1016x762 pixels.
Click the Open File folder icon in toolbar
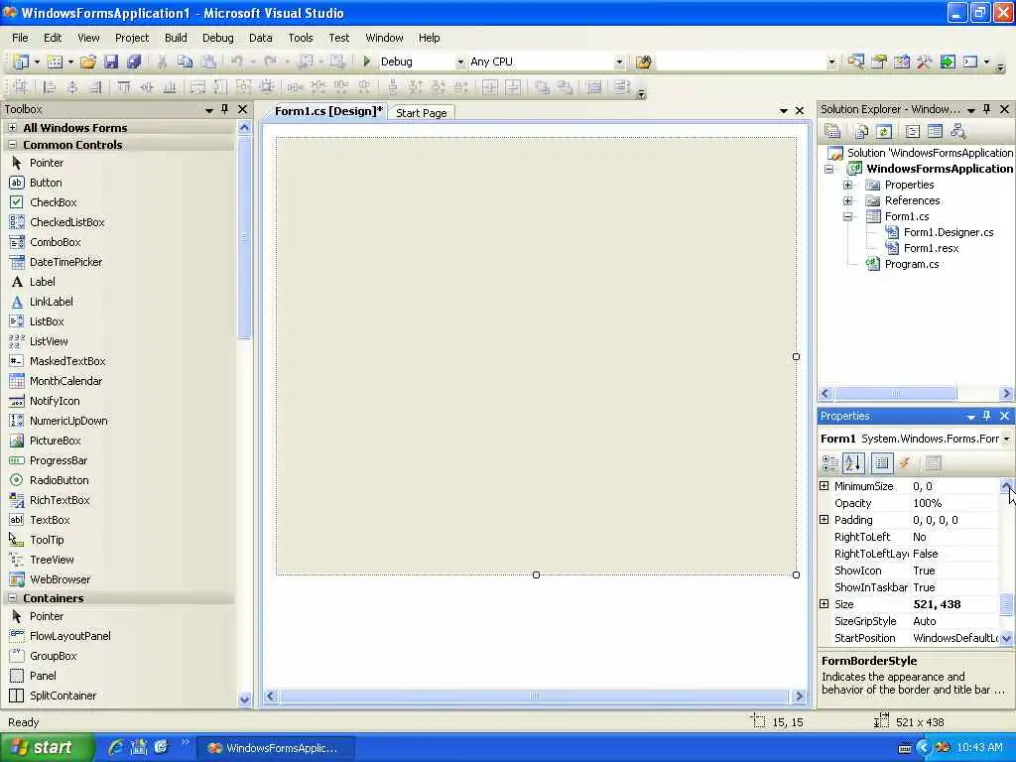[x=88, y=62]
